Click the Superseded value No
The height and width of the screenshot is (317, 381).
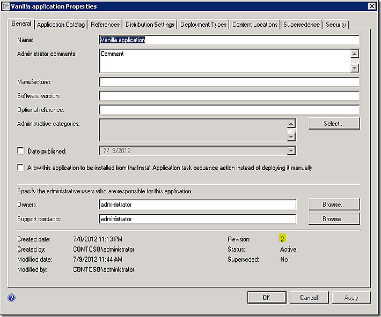(284, 259)
